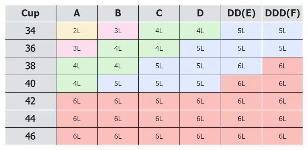Click the pink 3L cell for 36A
The height and width of the screenshot is (150, 308).
[x=77, y=48]
